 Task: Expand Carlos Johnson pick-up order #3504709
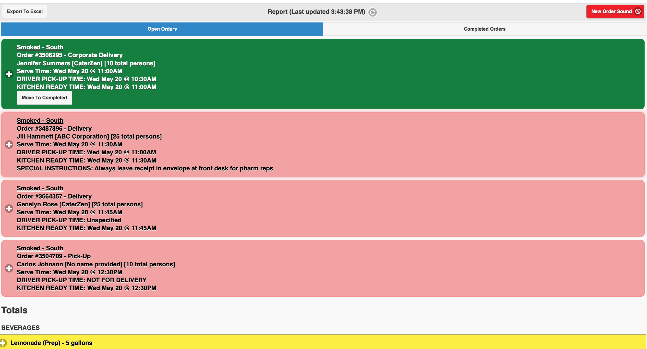click(x=9, y=268)
